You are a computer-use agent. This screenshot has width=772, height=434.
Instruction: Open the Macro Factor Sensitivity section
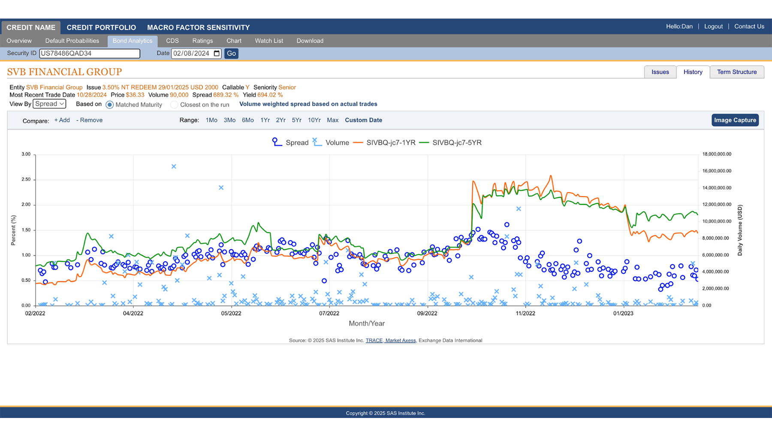click(x=198, y=27)
